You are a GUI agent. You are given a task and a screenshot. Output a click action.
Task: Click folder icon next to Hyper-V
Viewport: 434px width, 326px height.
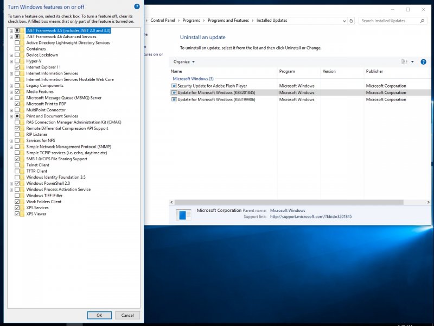coord(22,61)
